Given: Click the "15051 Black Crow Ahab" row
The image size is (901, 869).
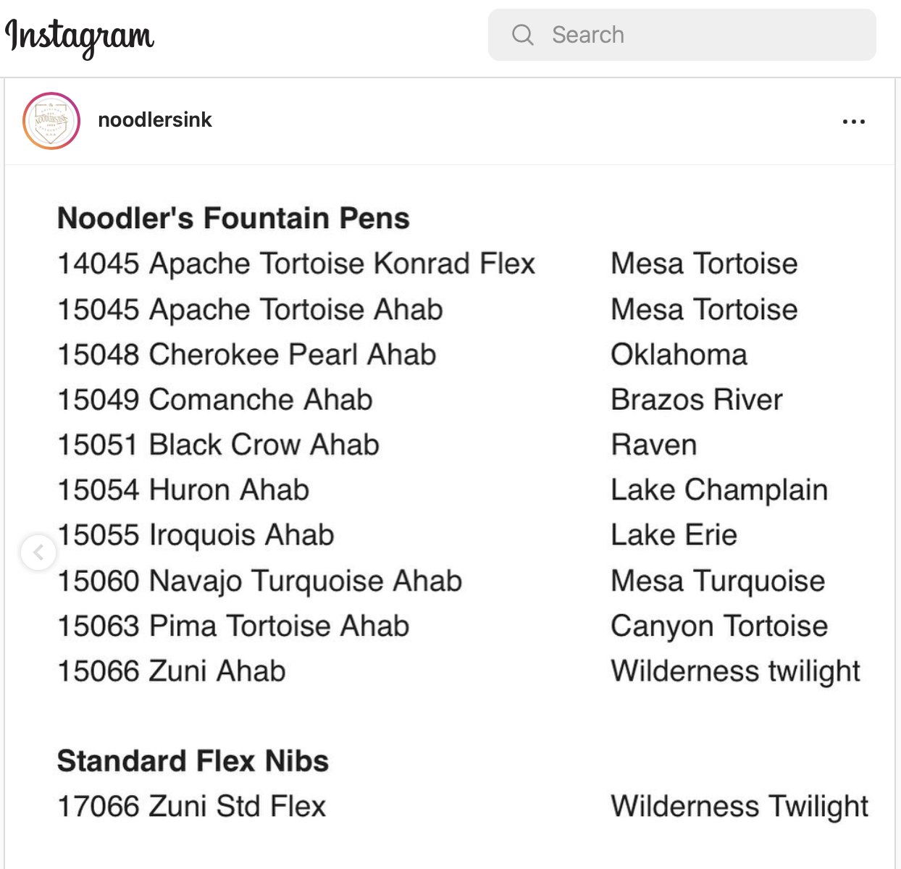Looking at the screenshot, I should point(218,445).
